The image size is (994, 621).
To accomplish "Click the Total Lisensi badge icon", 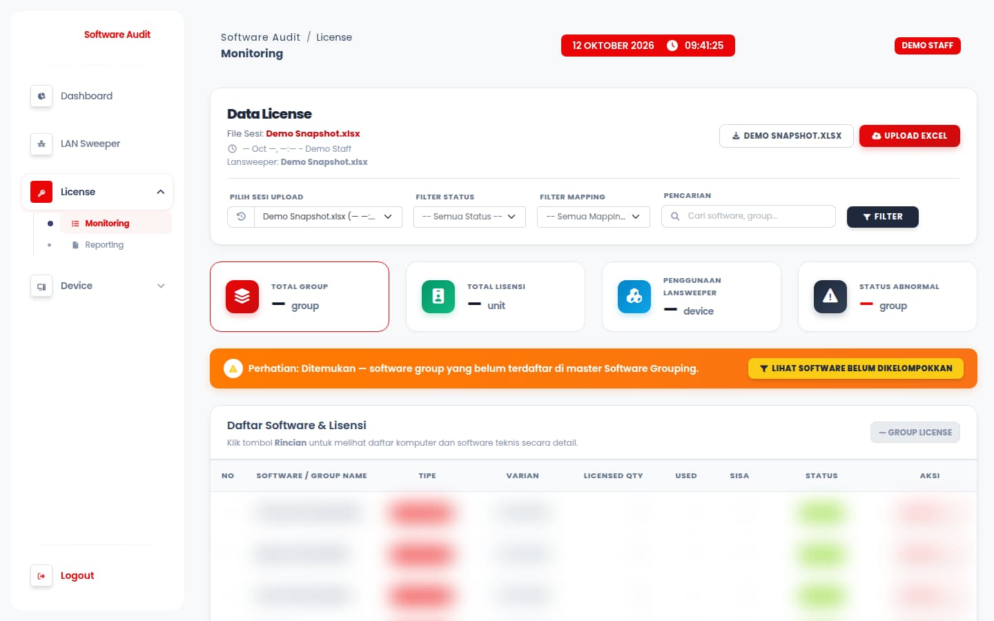I will tap(438, 297).
